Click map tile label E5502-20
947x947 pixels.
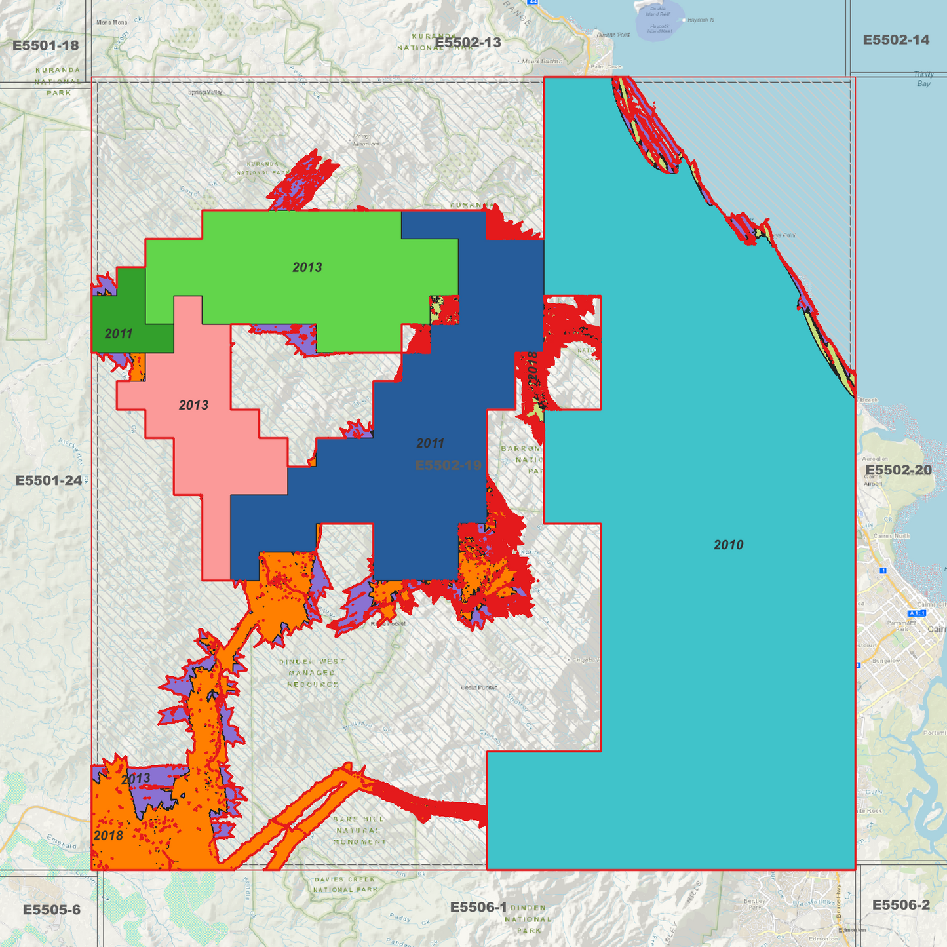(x=898, y=471)
